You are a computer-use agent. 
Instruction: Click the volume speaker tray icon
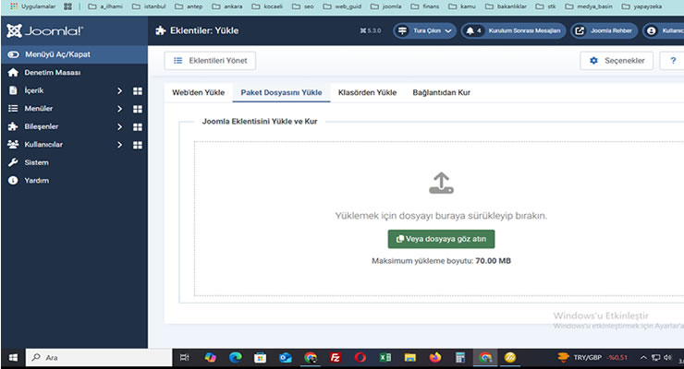[x=667, y=358]
